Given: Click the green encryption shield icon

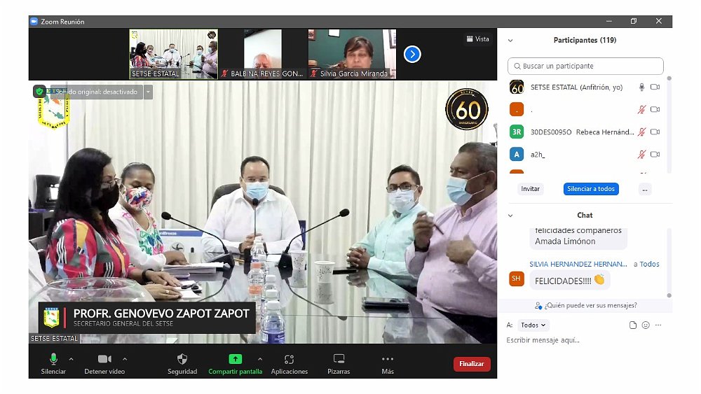Looking at the screenshot, I should pyautogui.click(x=39, y=92).
